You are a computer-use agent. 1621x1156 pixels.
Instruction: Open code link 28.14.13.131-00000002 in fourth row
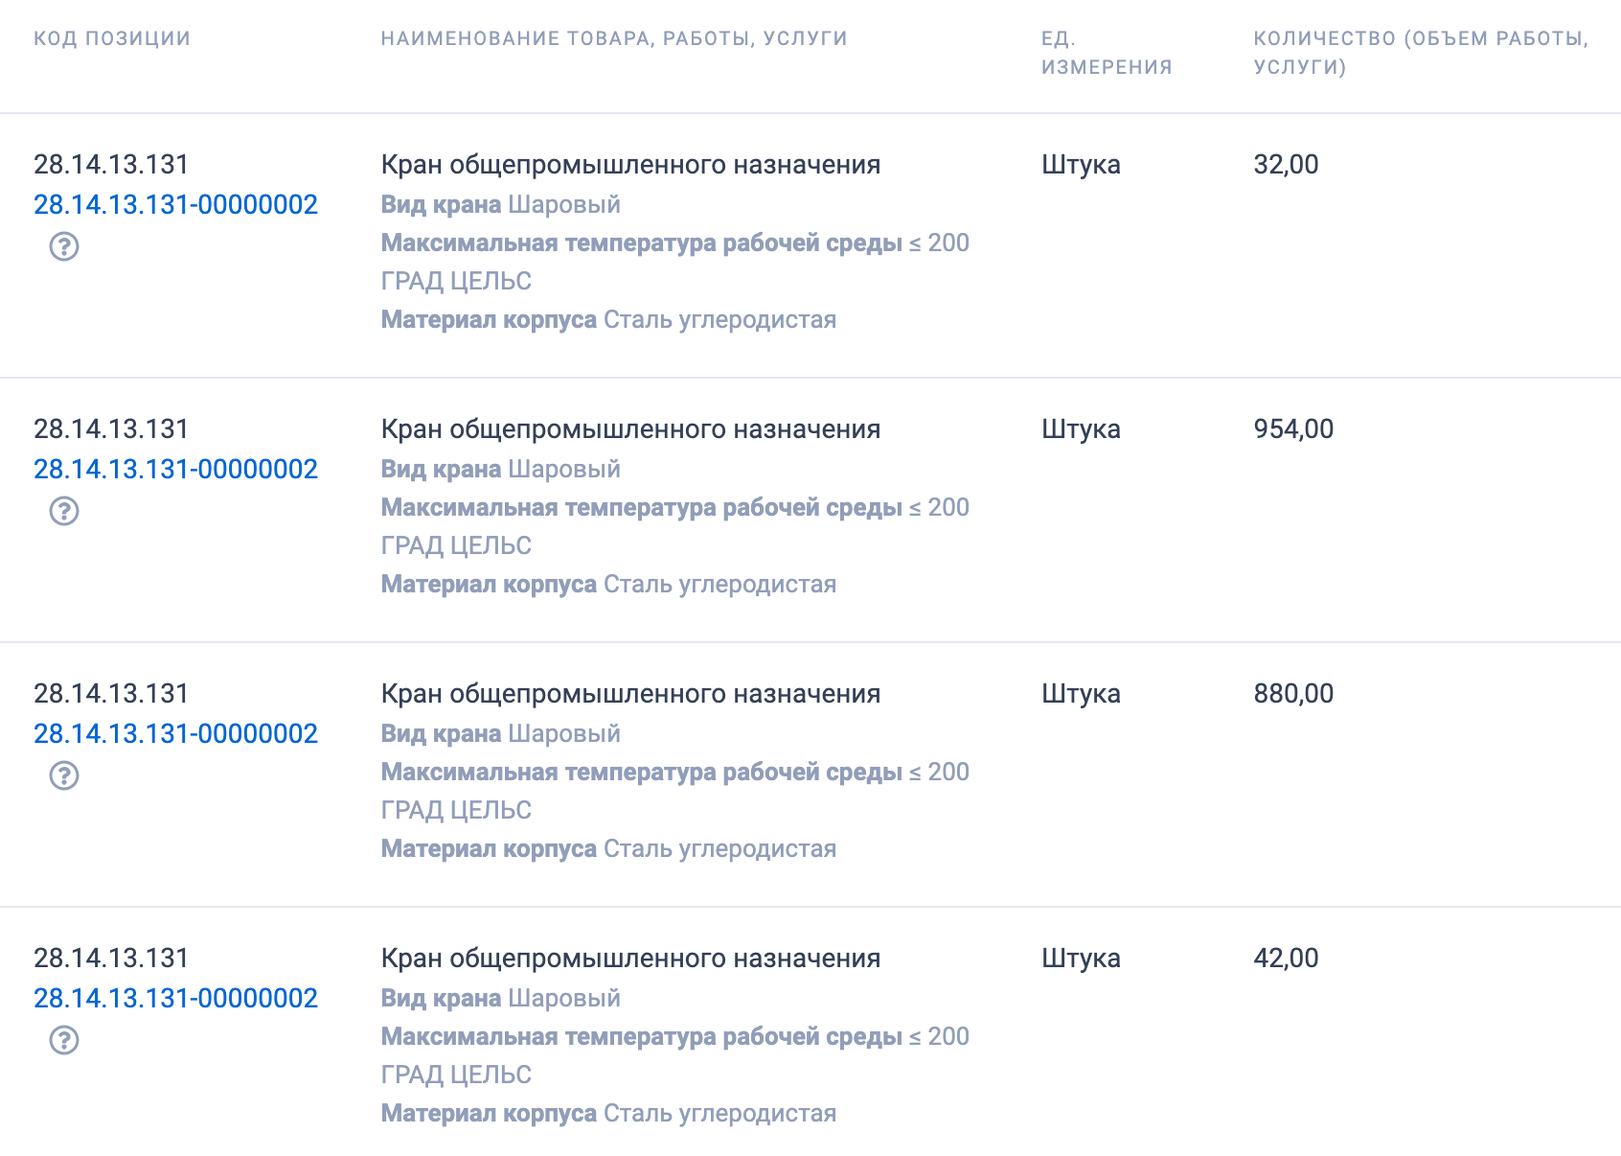pos(175,998)
